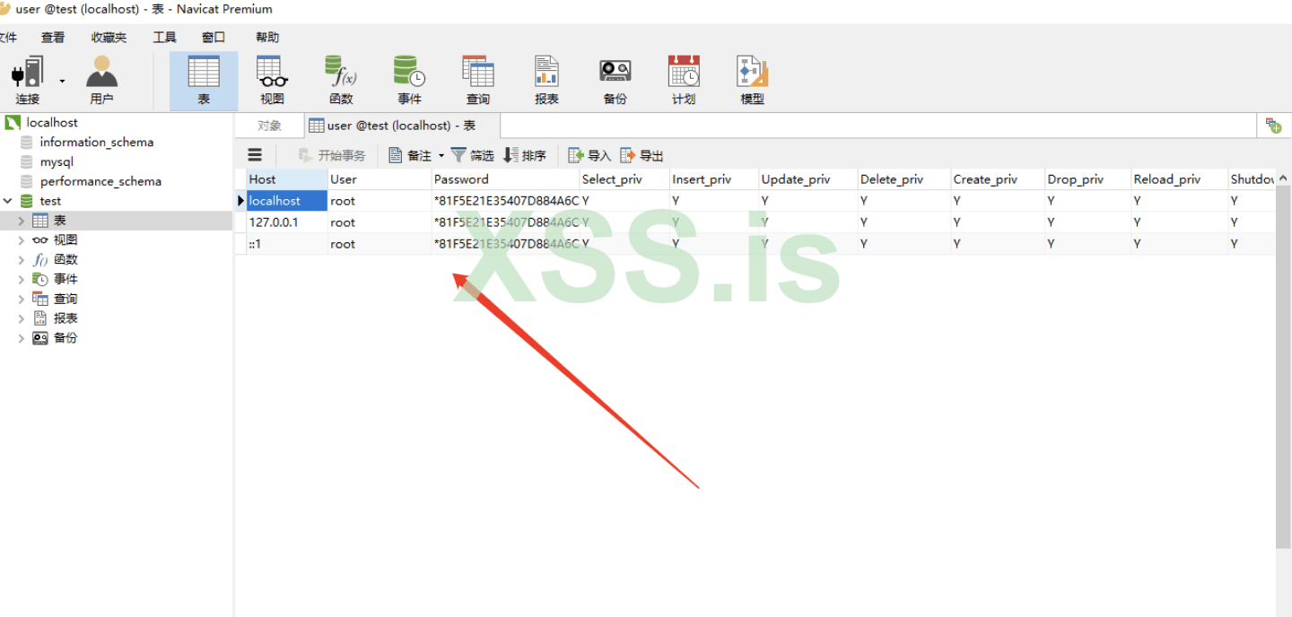Expand the 视图 tree node
1292x617 pixels.
(x=22, y=240)
